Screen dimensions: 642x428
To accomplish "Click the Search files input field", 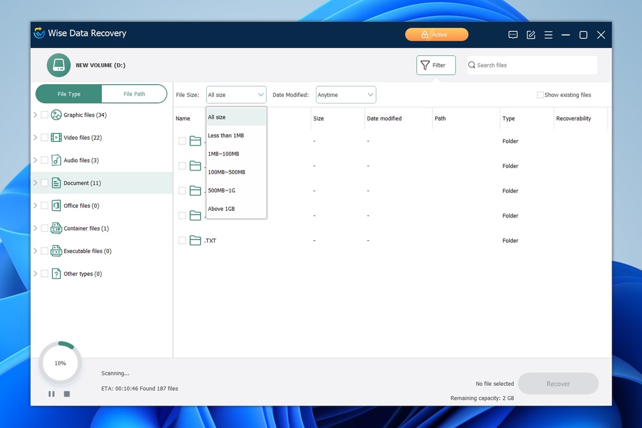I will point(532,65).
